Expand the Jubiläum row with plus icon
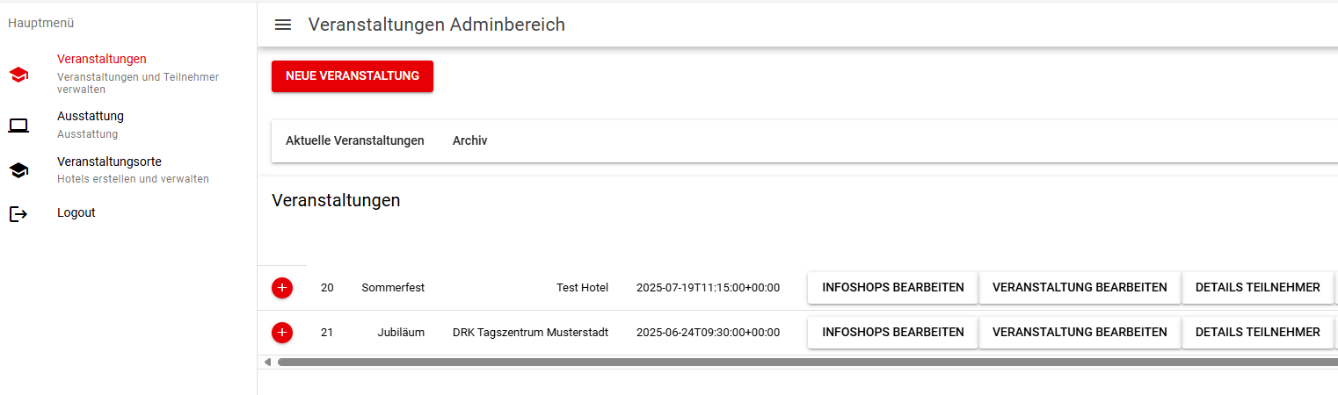Image resolution: width=1338 pixels, height=395 pixels. click(282, 333)
